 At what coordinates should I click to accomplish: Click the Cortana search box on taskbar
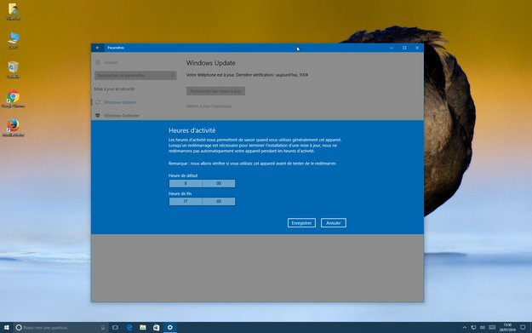click(61, 328)
